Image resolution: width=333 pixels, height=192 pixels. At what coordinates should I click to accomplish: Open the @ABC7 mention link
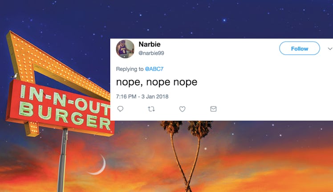(154, 69)
